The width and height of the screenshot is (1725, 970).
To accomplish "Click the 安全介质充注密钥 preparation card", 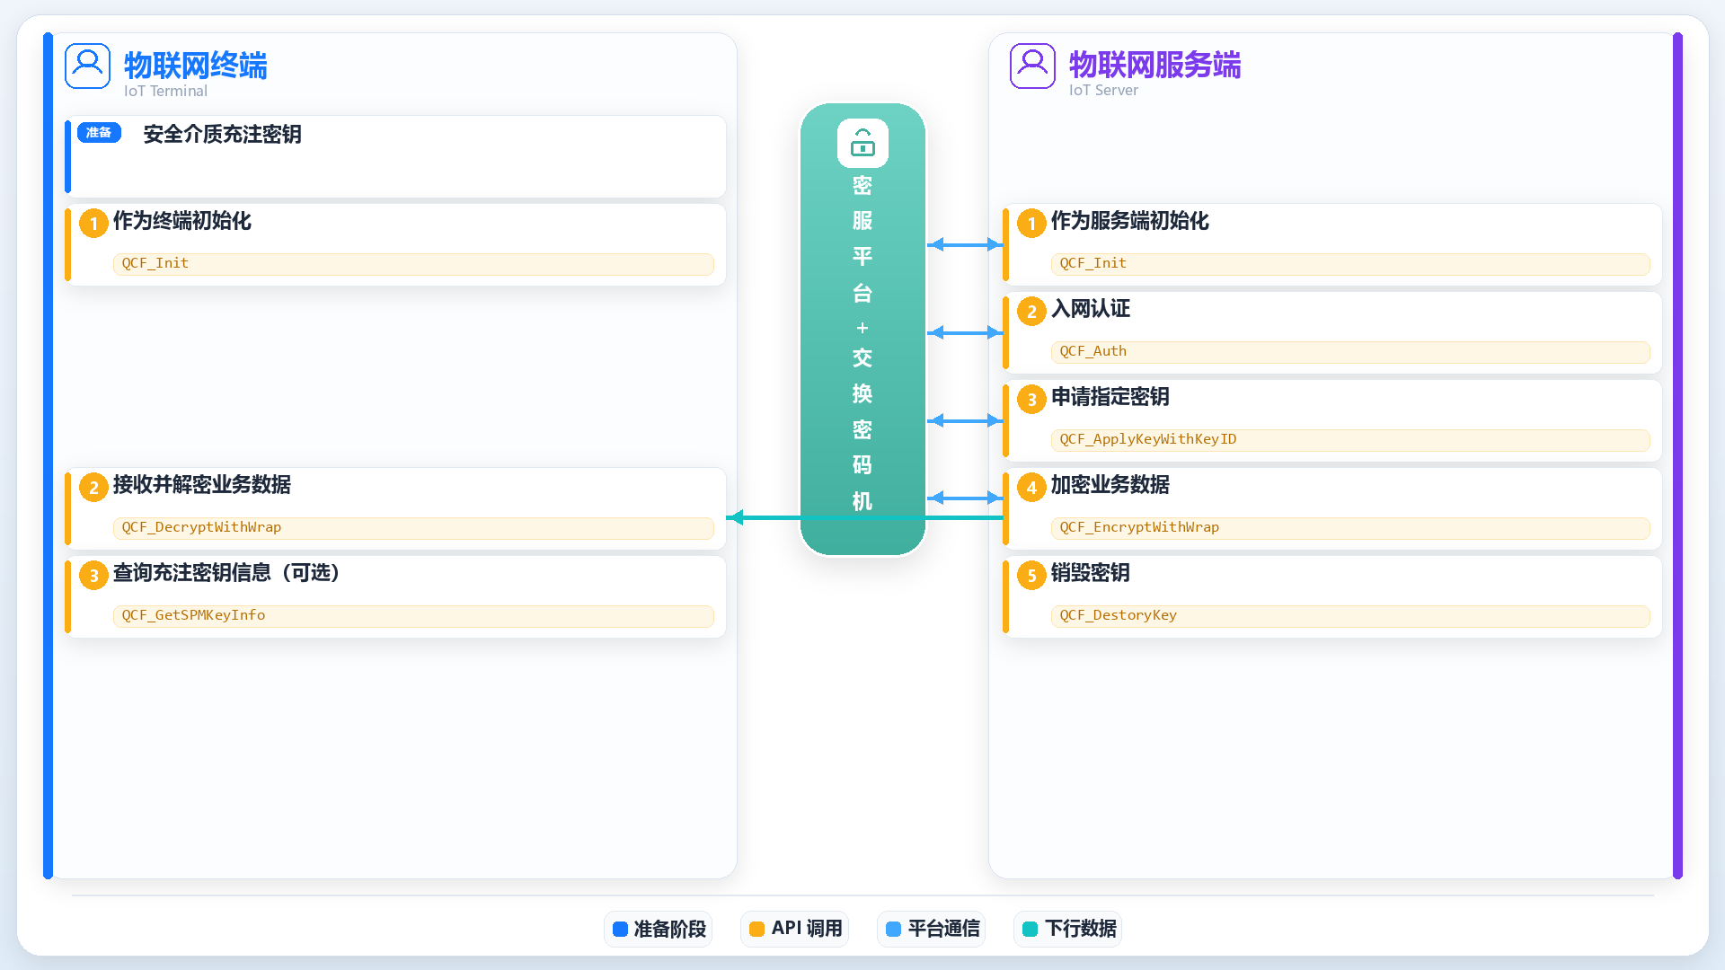I will point(395,156).
